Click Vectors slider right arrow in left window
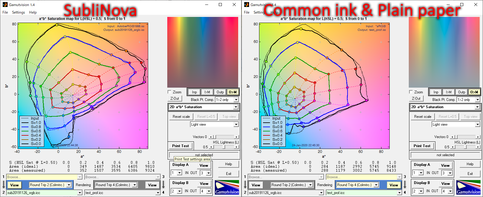 (237, 137)
